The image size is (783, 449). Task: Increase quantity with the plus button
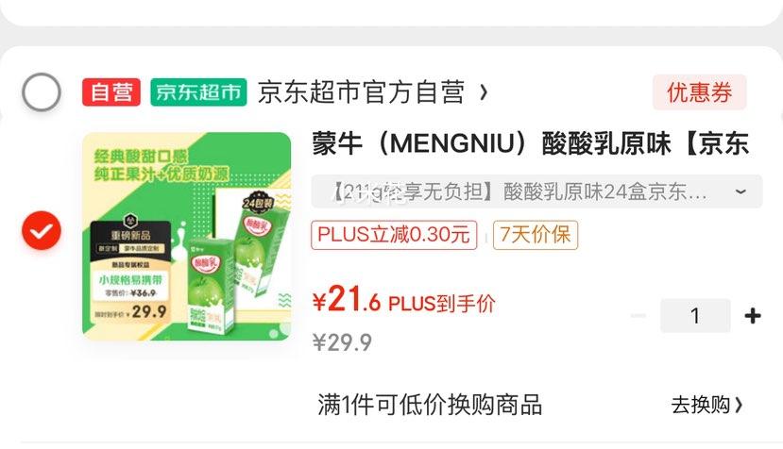[x=753, y=315]
